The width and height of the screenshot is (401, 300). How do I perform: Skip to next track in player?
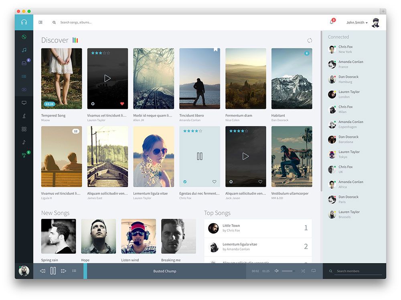point(63,271)
